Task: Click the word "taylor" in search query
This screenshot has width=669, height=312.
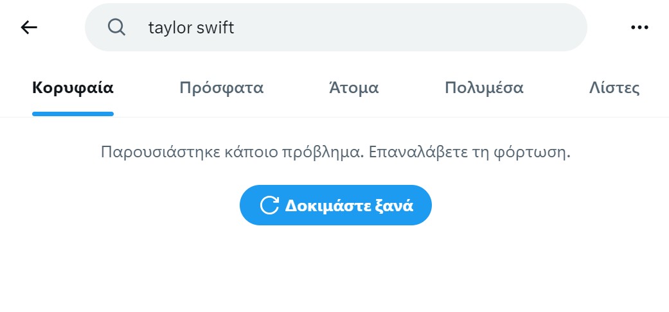Action: [x=170, y=28]
